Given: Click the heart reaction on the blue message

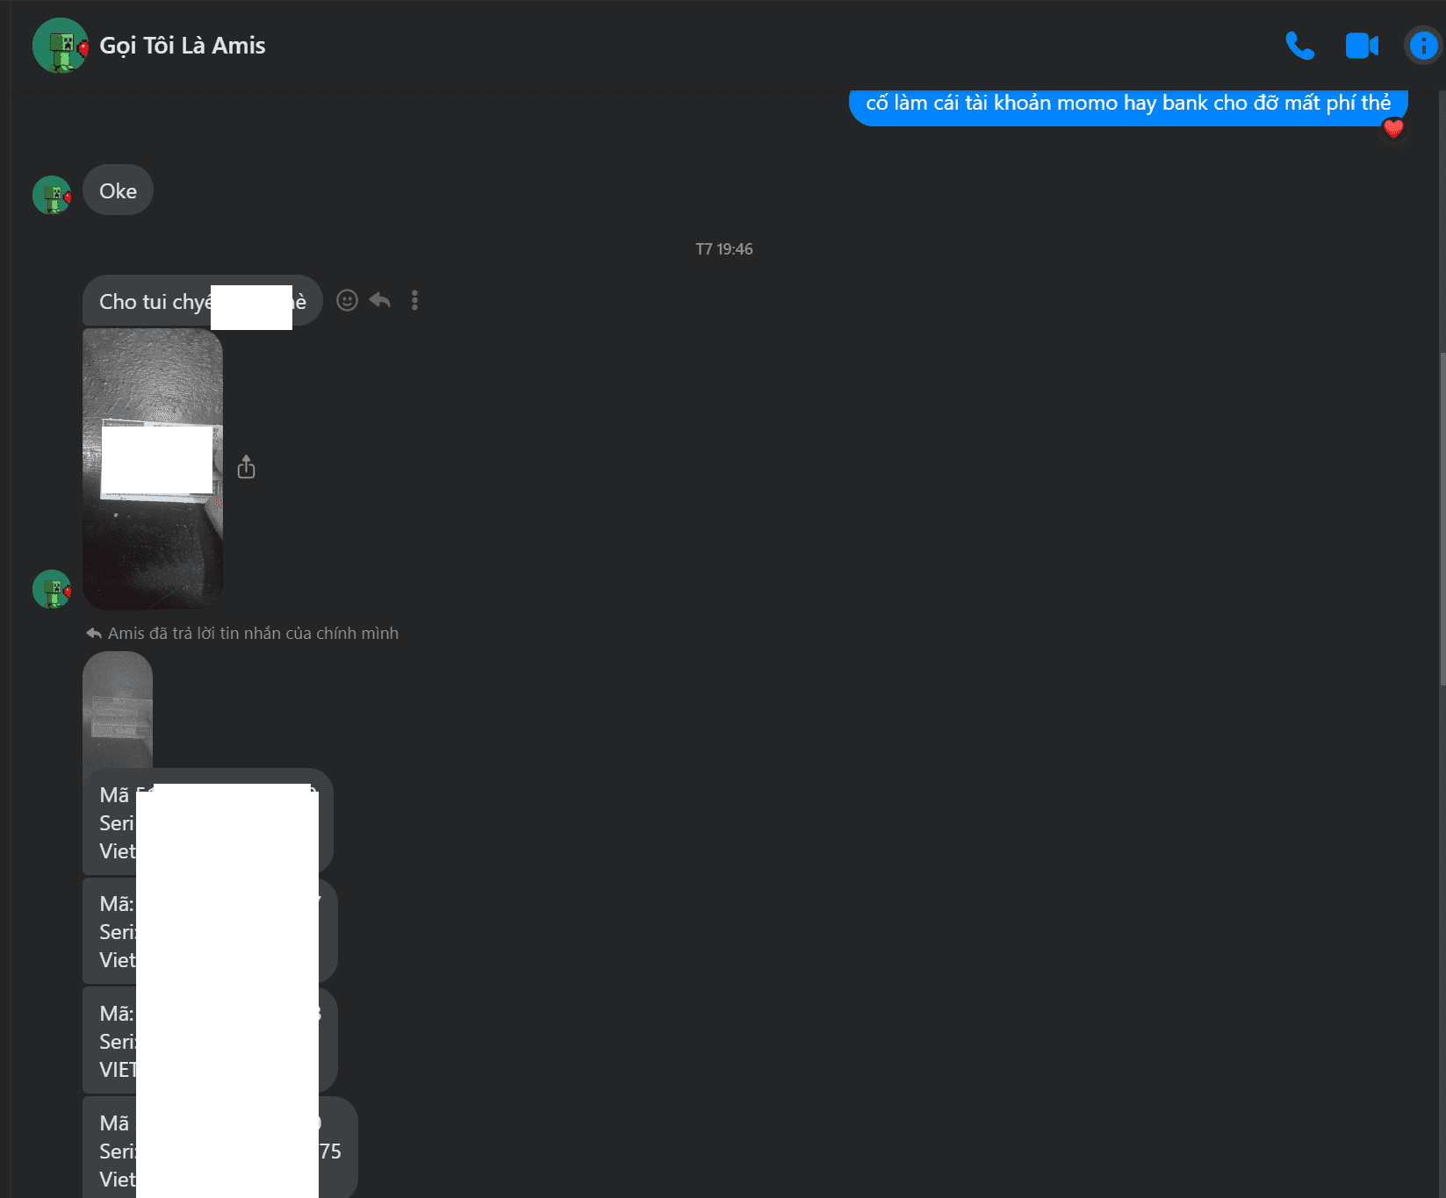Looking at the screenshot, I should tap(1393, 129).
